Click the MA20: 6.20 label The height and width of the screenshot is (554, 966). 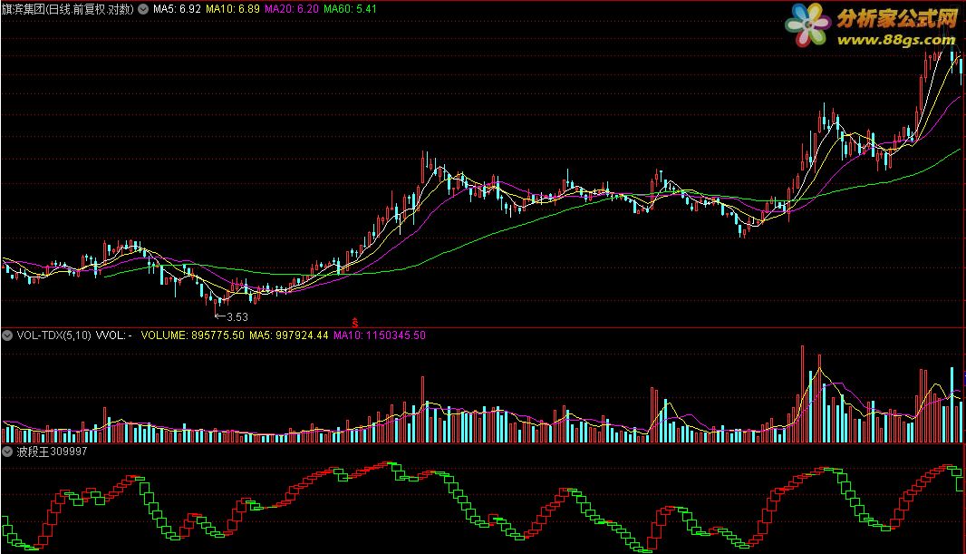click(292, 9)
